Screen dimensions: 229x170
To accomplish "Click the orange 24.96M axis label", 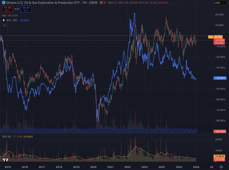I will pyautogui.click(x=219, y=156).
